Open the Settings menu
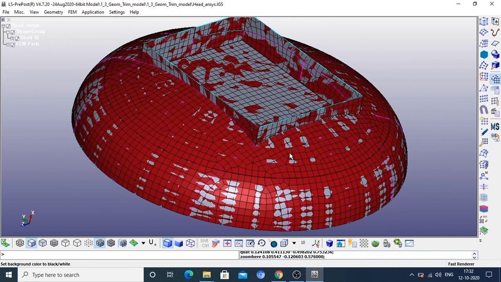 117,12
